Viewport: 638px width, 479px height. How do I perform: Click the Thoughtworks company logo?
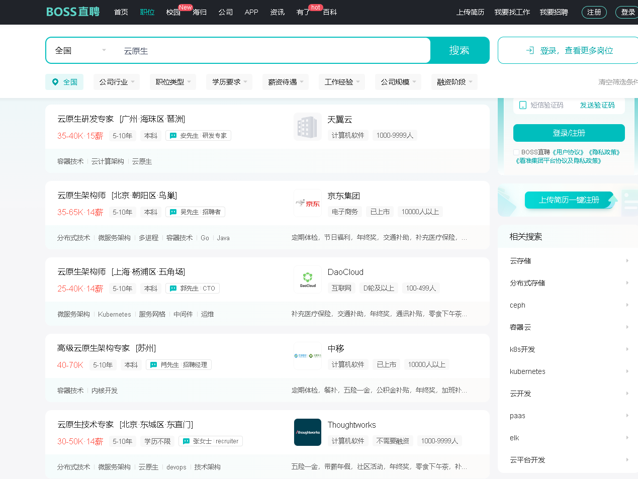coord(308,432)
